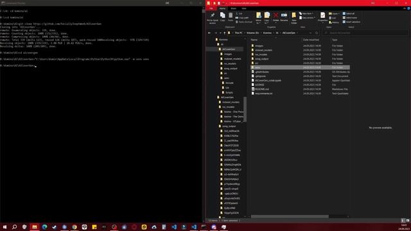Image resolution: width=411 pixels, height=231 pixels.
Task: Switch to Details view in status bar
Action: point(403,221)
